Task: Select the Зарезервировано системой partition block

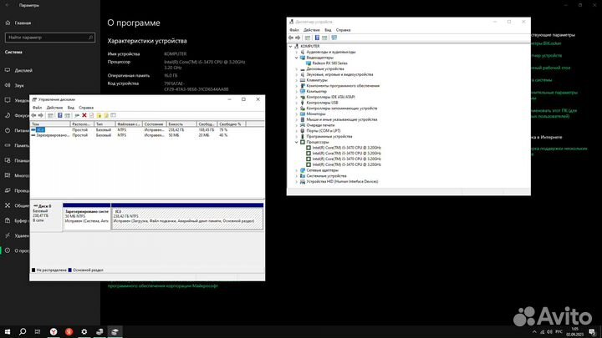Action: pyautogui.click(x=87, y=217)
